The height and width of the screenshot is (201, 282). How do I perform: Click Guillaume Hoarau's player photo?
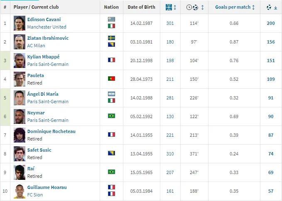pos(19,191)
